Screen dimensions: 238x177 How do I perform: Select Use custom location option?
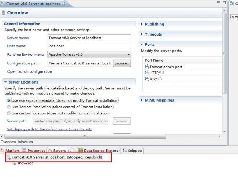click(x=9, y=113)
